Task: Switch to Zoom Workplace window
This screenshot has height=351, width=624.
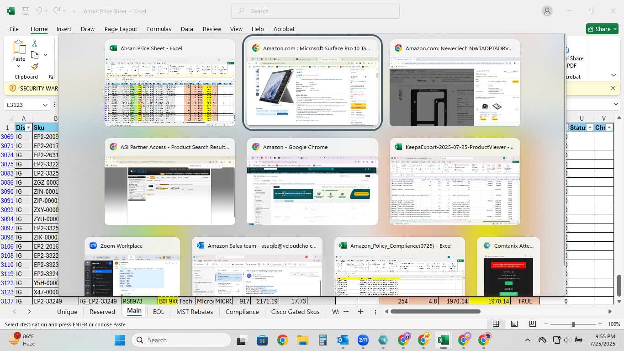Action: [132, 266]
